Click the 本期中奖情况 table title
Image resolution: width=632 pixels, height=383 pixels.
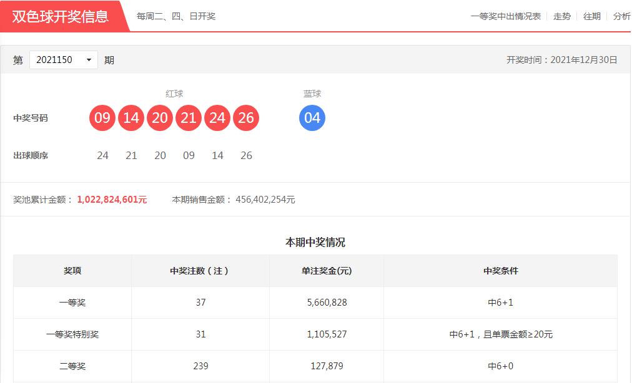coord(315,243)
